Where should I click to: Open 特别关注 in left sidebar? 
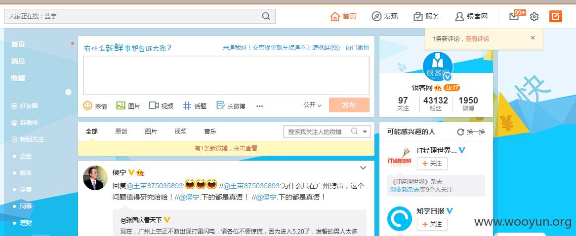28,139
